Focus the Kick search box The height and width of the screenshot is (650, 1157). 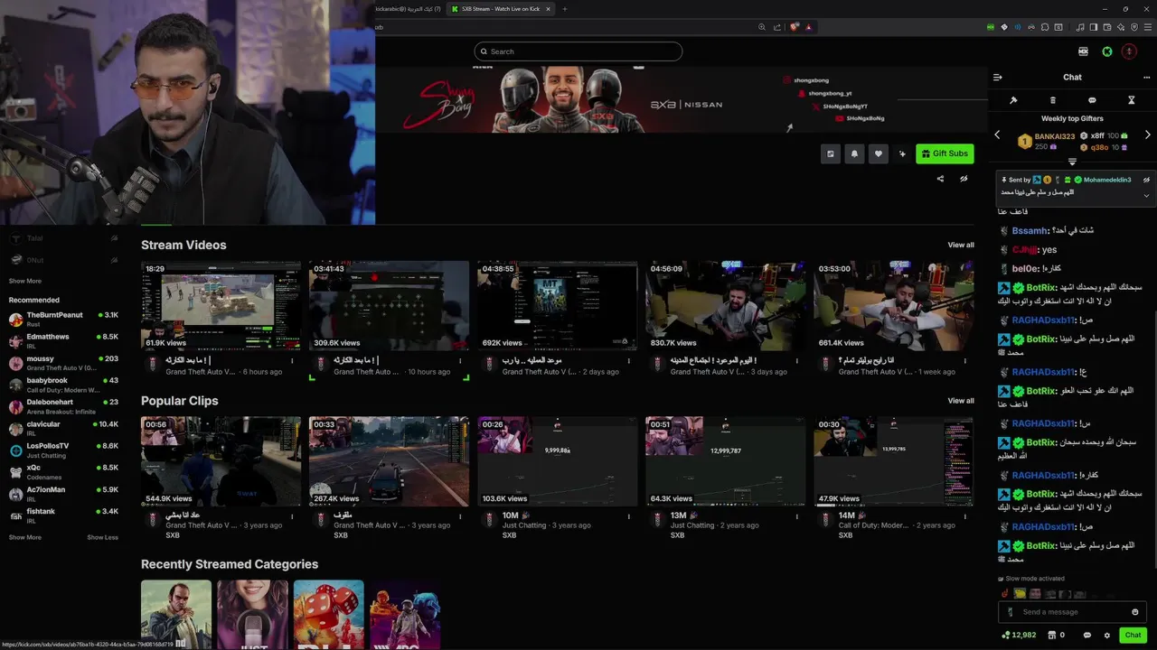(x=578, y=51)
